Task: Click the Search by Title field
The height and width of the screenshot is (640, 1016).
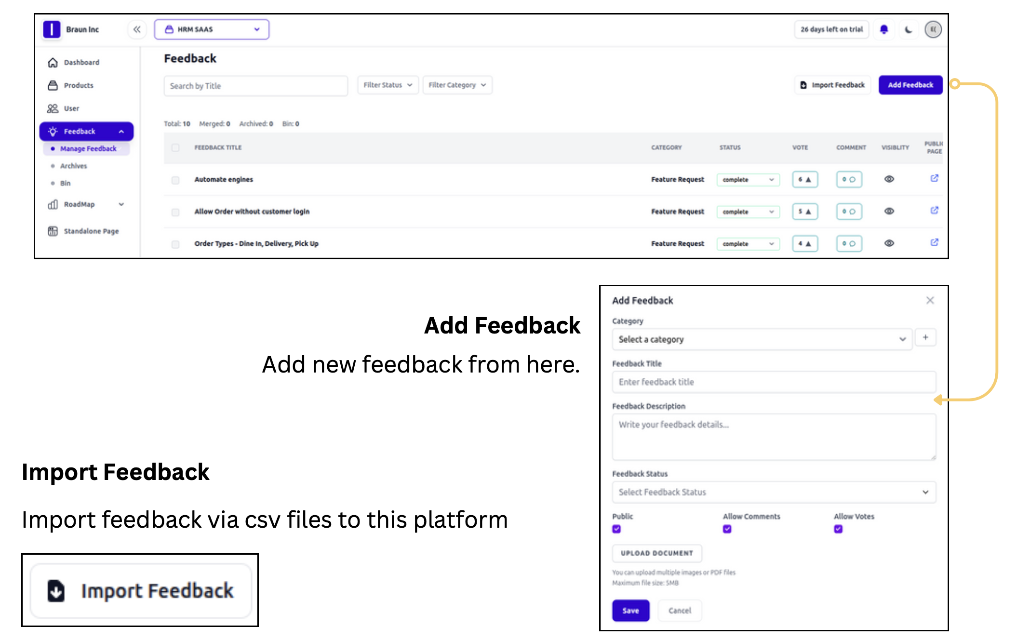Action: pos(255,86)
